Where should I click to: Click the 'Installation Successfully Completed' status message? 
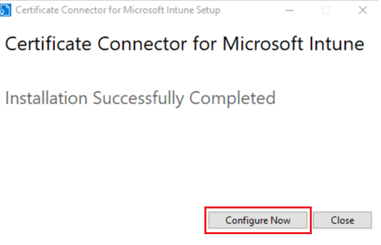[140, 98]
